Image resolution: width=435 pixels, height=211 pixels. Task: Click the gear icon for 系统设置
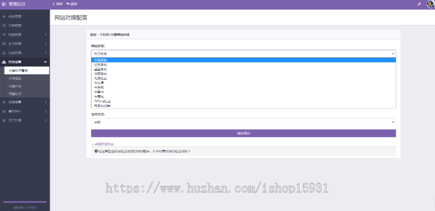click(x=4, y=102)
